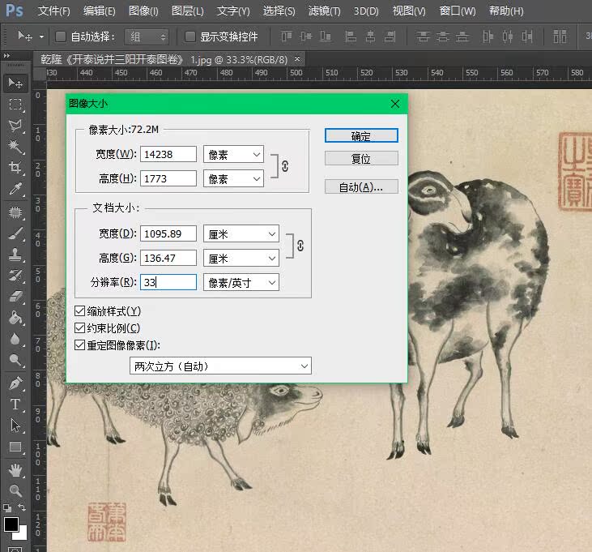The image size is (592, 552).
Task: Select the Rectangular Marquee tool
Action: click(15, 104)
